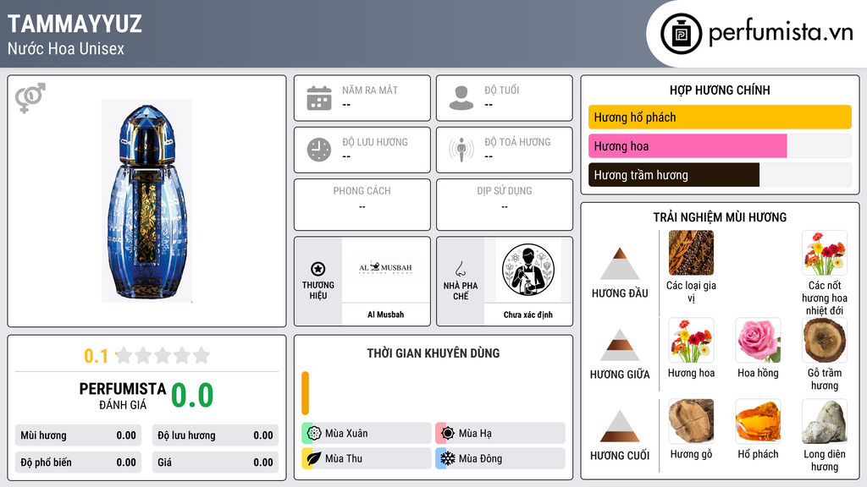Click the first rating star

click(124, 355)
